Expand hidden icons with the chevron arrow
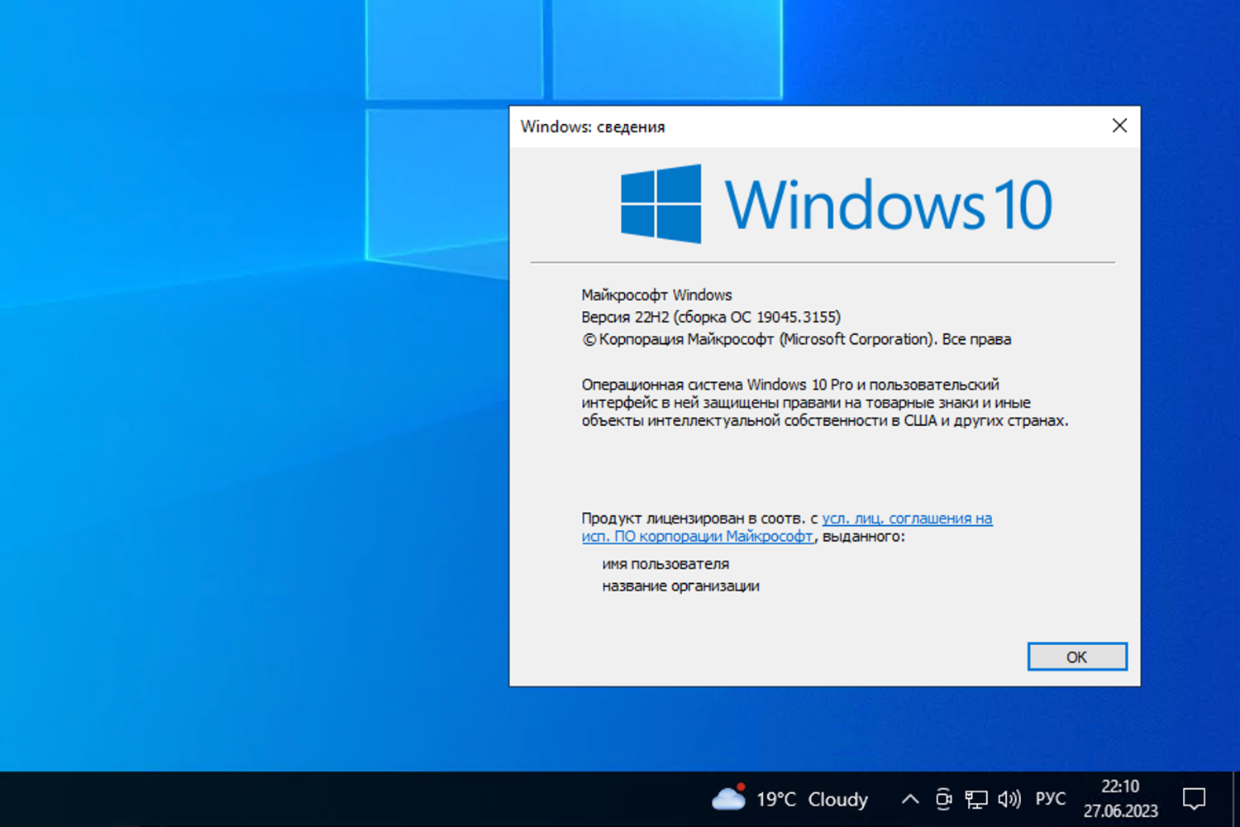The image size is (1240, 827). pyautogui.click(x=909, y=799)
